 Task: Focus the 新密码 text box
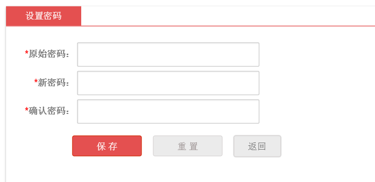tap(168, 83)
